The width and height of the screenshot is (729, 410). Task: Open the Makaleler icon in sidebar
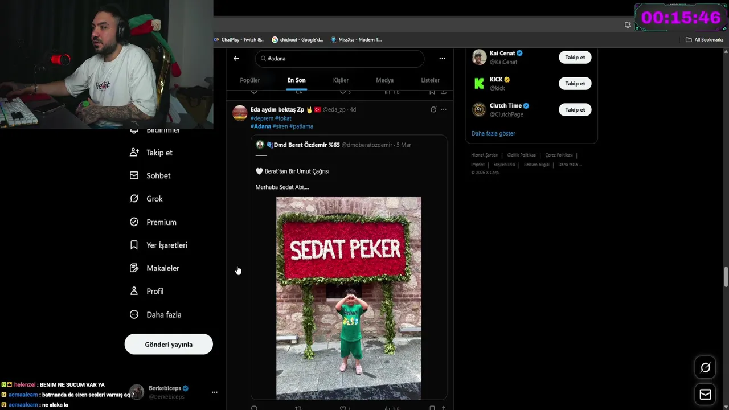click(134, 268)
